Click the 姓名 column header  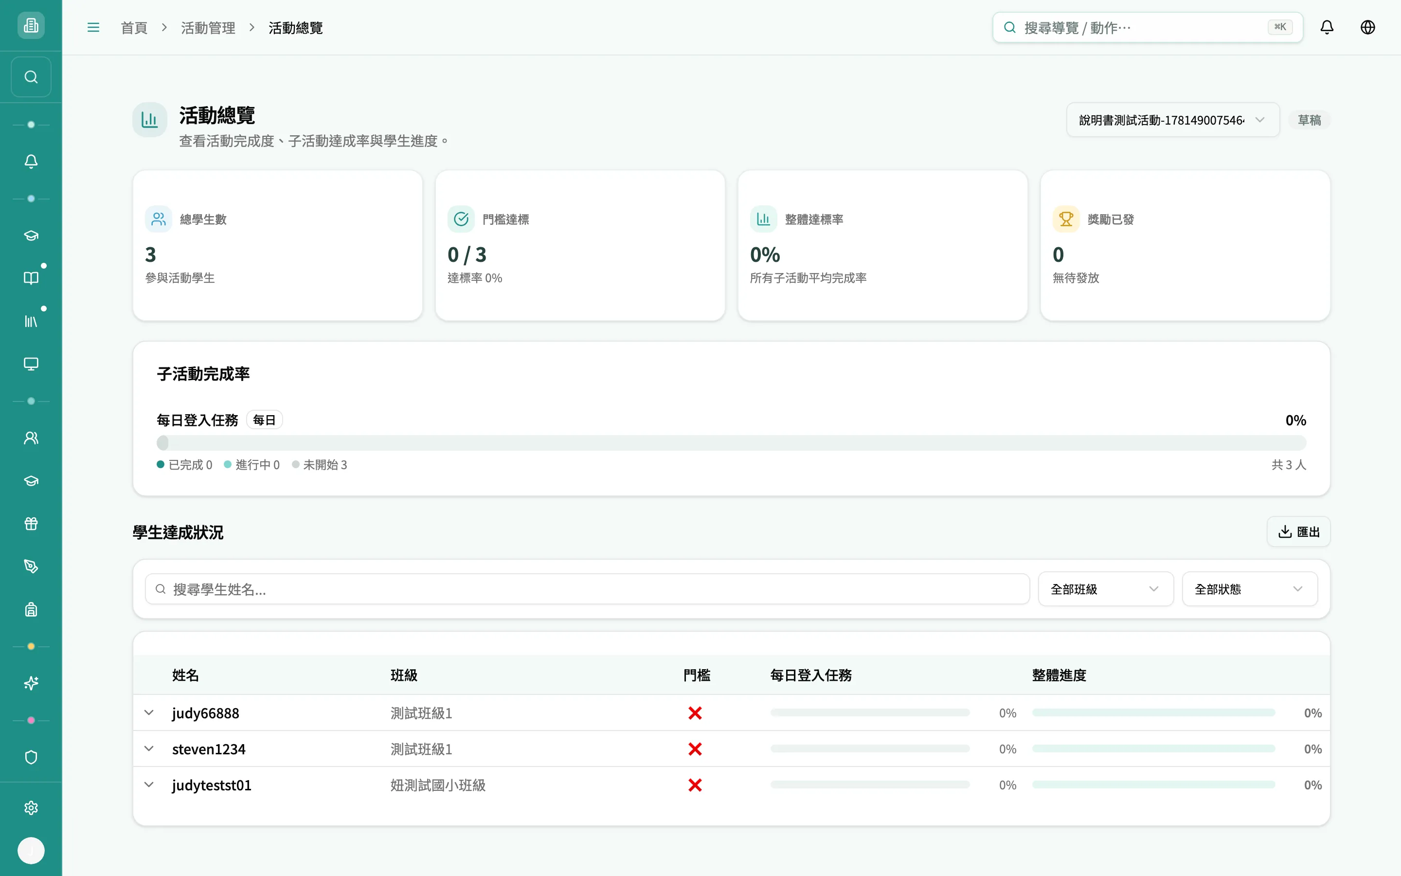(185, 675)
